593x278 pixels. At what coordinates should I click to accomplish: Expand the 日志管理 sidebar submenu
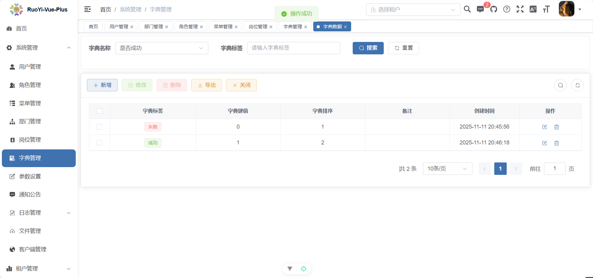[x=39, y=213]
